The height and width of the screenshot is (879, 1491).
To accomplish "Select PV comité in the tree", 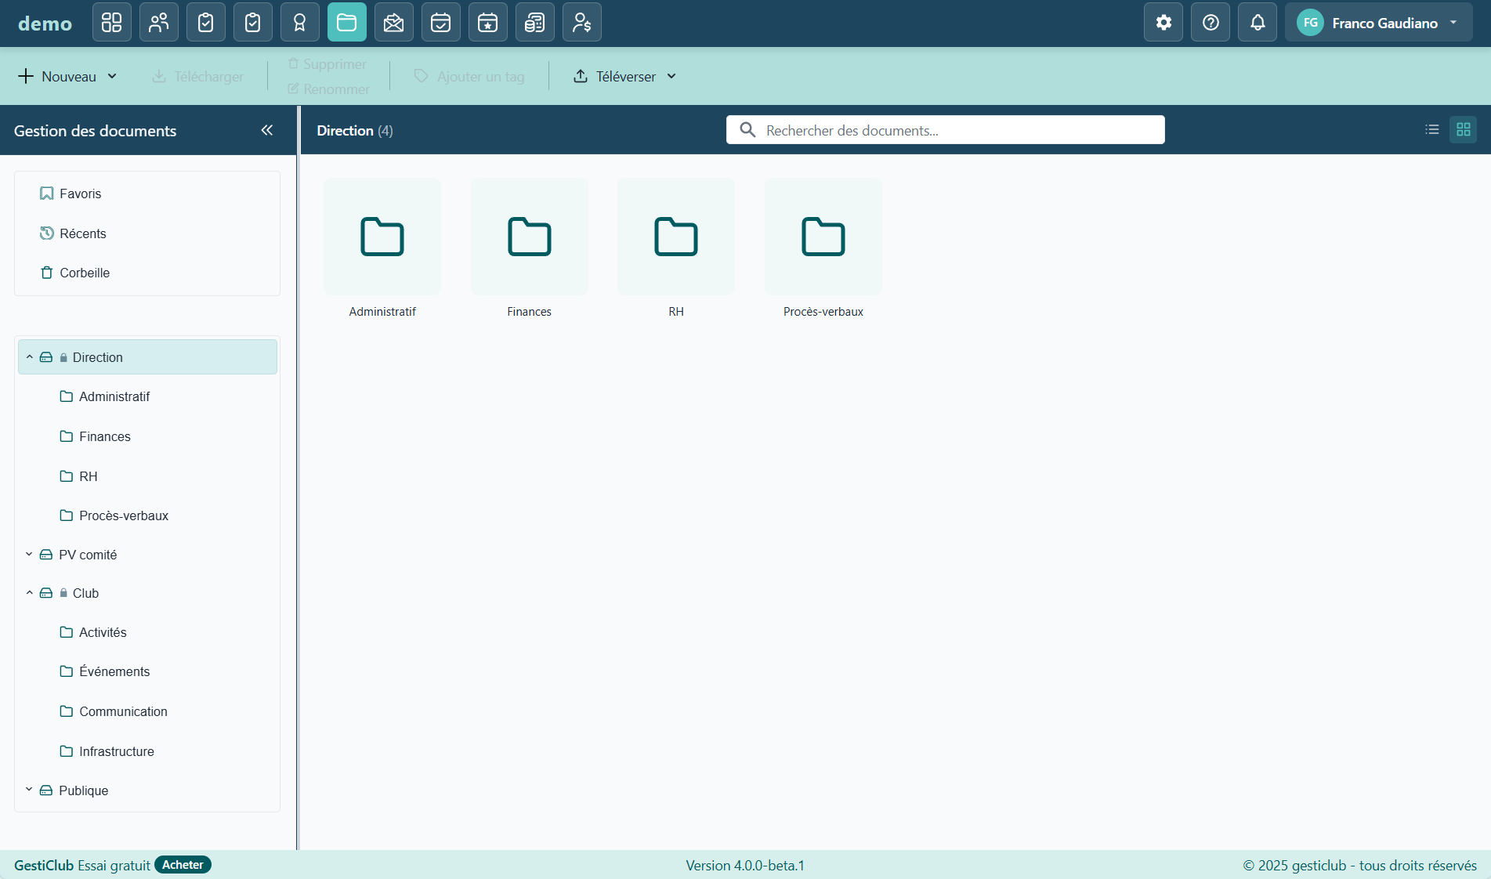I will coord(88,555).
